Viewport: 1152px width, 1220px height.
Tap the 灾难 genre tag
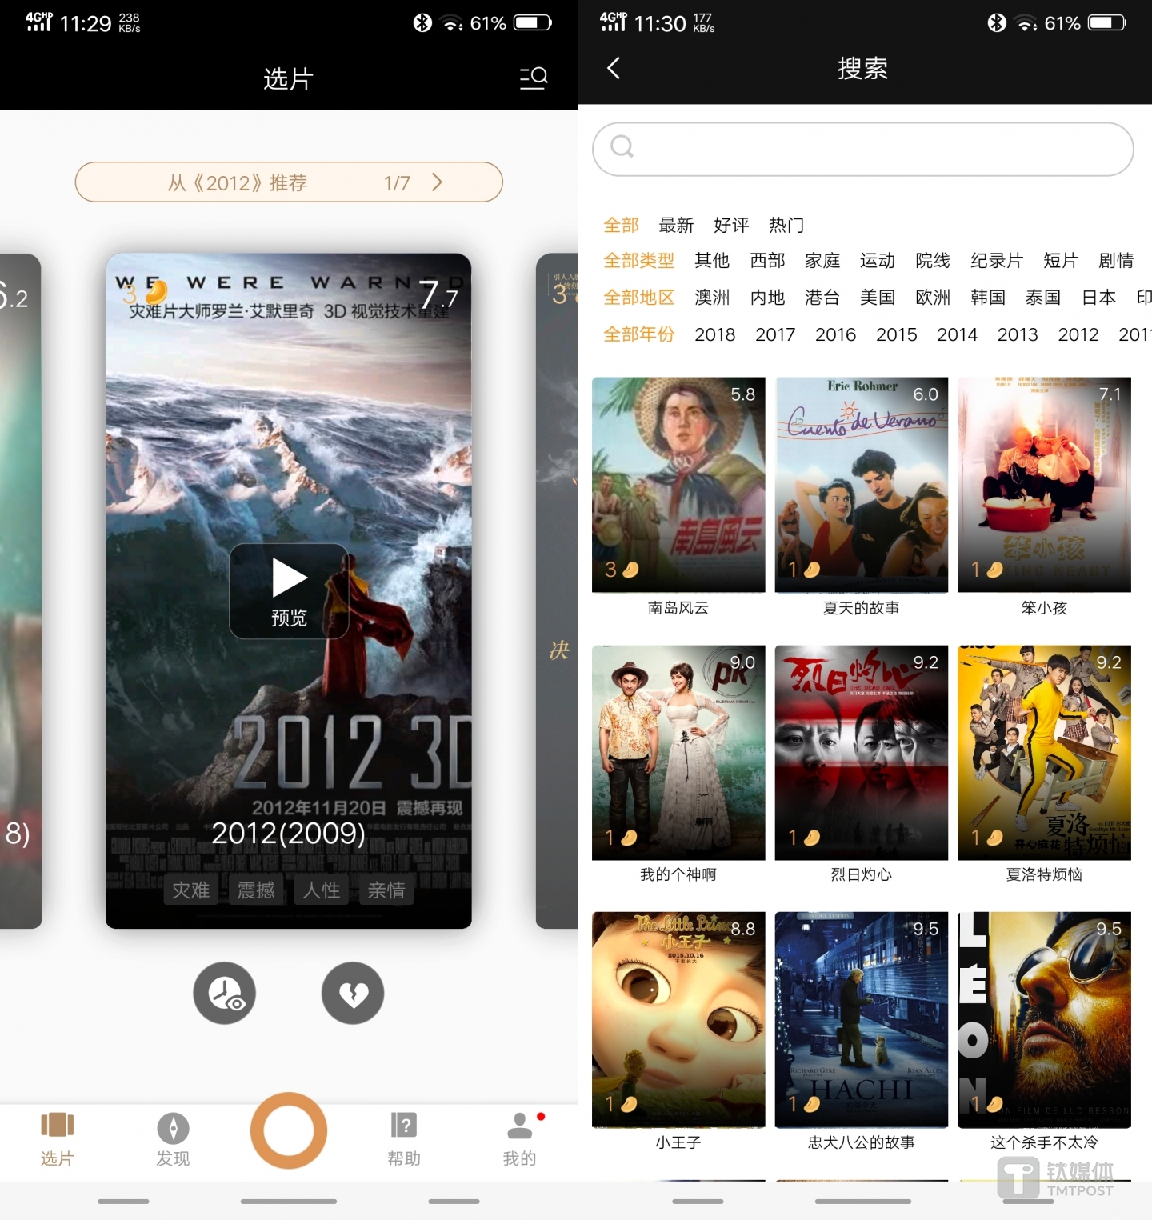[191, 890]
